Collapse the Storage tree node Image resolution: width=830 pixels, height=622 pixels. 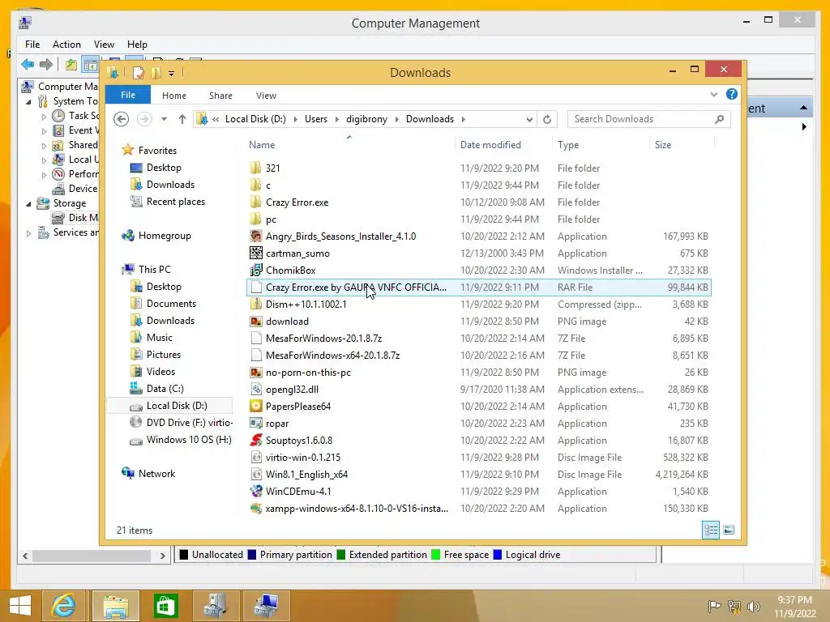click(x=28, y=203)
